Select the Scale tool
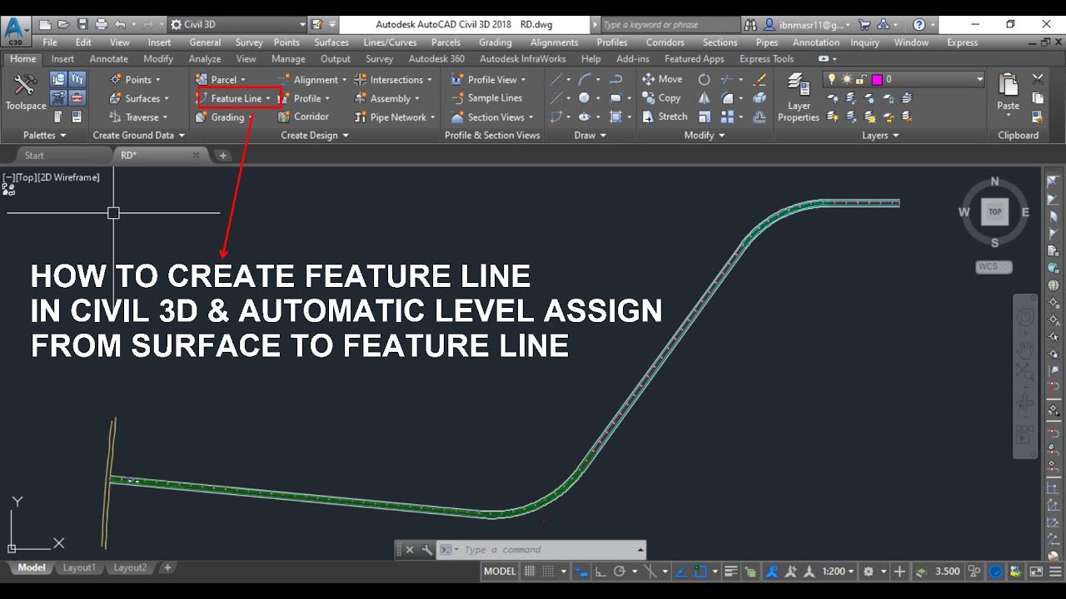1066x599 pixels. (705, 117)
